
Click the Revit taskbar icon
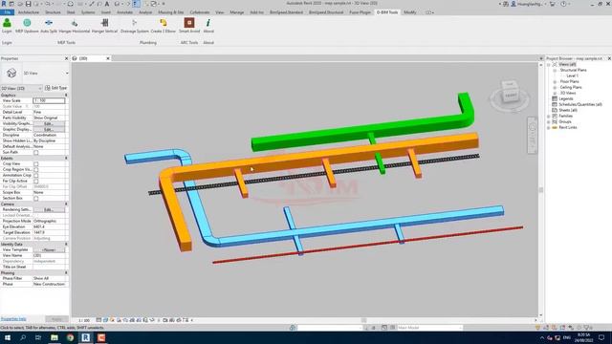[x=85, y=337]
